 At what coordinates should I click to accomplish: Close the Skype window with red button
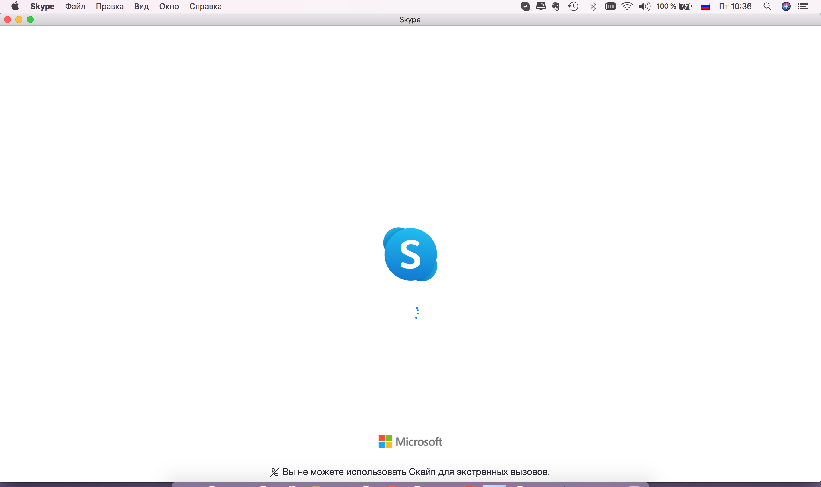point(7,19)
